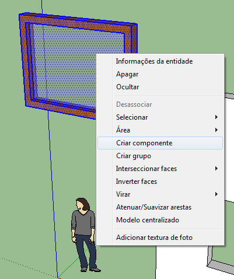Open Informações da entidade
Screen dimensions: 234x279
coord(160,61)
